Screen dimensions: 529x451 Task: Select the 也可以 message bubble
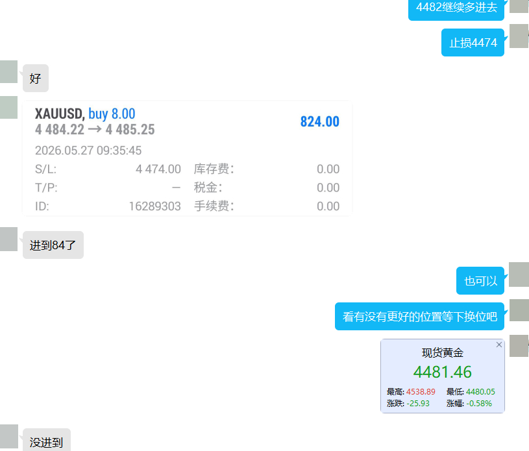tap(480, 280)
